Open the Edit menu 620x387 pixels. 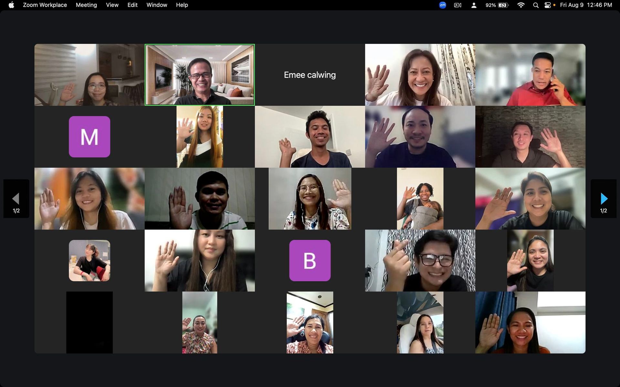(132, 5)
